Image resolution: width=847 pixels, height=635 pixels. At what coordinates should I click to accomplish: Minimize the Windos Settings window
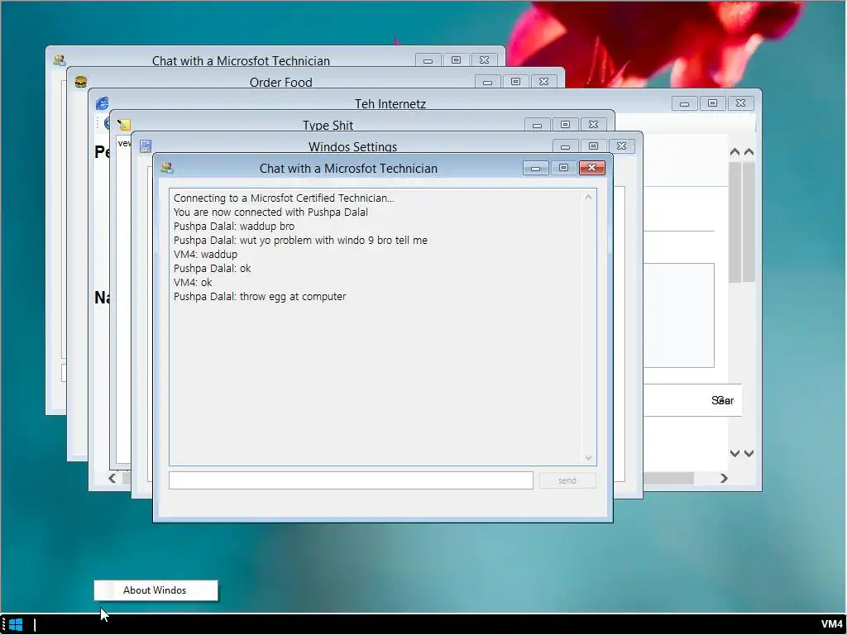coord(565,146)
